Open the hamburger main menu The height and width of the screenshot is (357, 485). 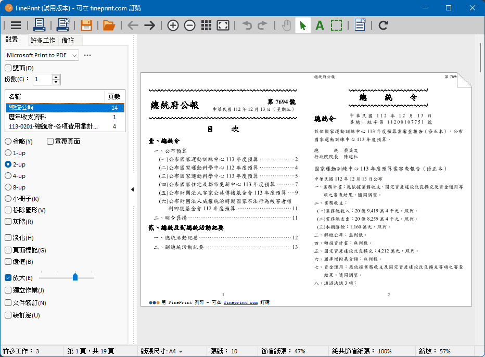16,25
